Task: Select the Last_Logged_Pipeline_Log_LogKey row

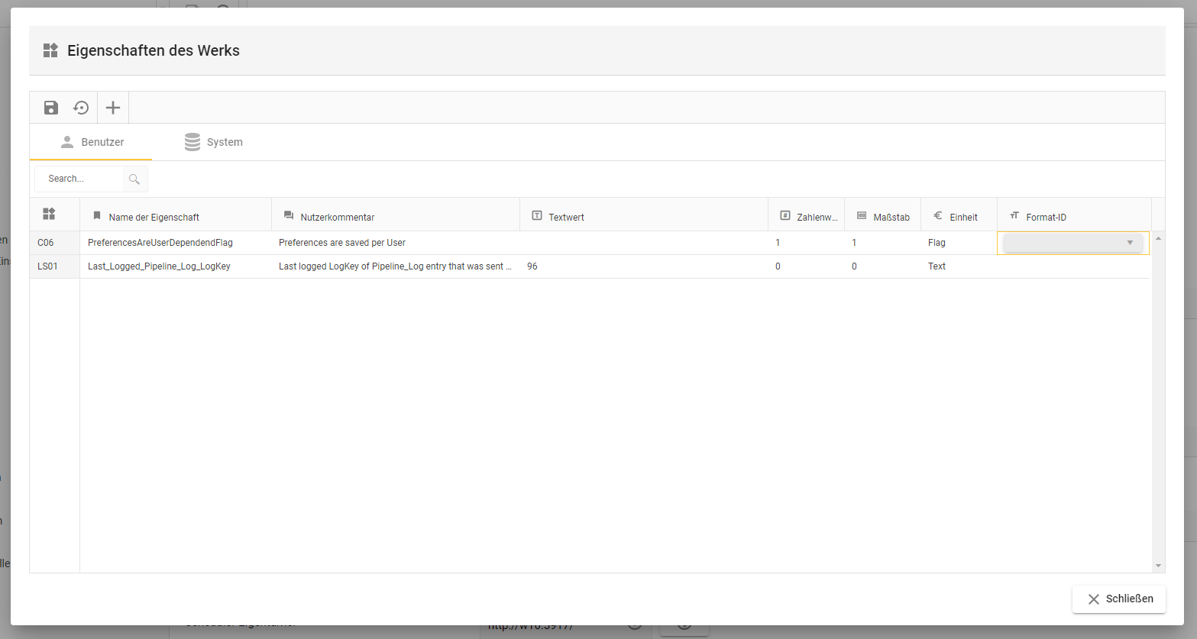Action: pos(159,266)
